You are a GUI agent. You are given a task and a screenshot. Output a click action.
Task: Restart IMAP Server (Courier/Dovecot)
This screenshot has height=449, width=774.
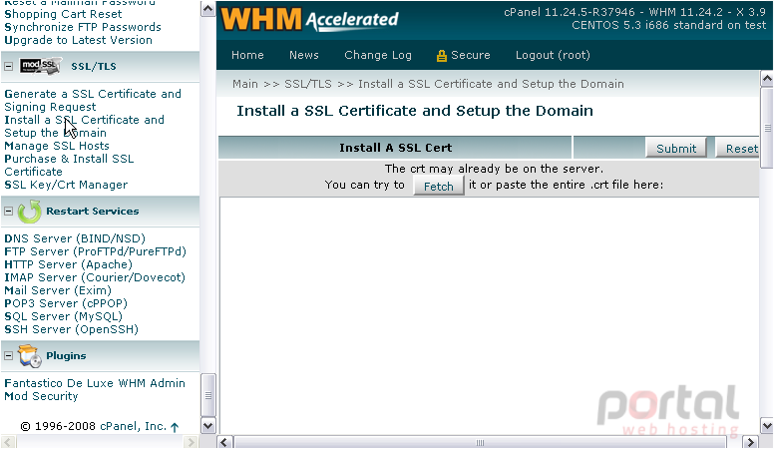[95, 277]
